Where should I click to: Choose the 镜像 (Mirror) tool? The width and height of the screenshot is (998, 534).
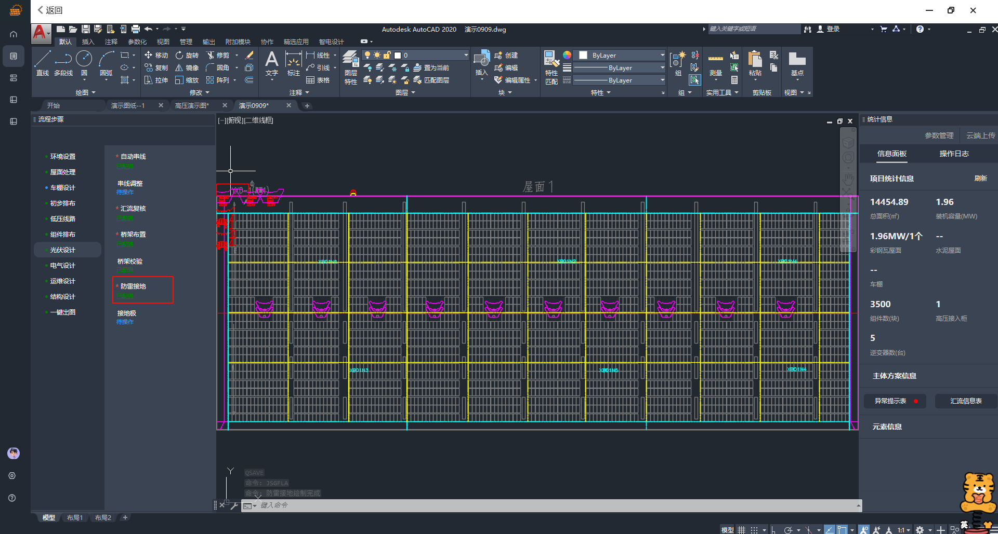pos(187,67)
